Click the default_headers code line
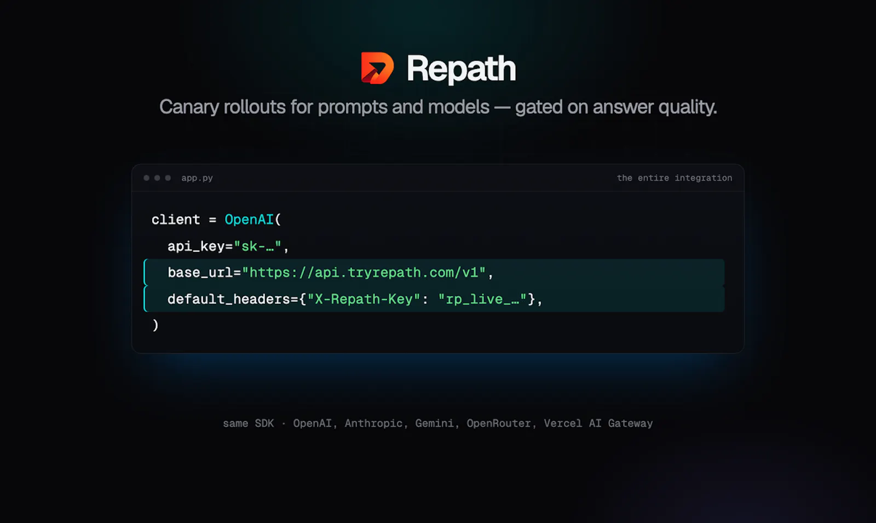This screenshot has width=876, height=523. [434, 299]
